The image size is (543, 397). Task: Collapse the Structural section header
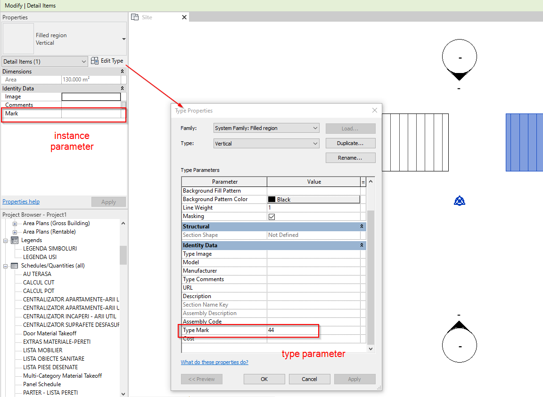click(362, 226)
